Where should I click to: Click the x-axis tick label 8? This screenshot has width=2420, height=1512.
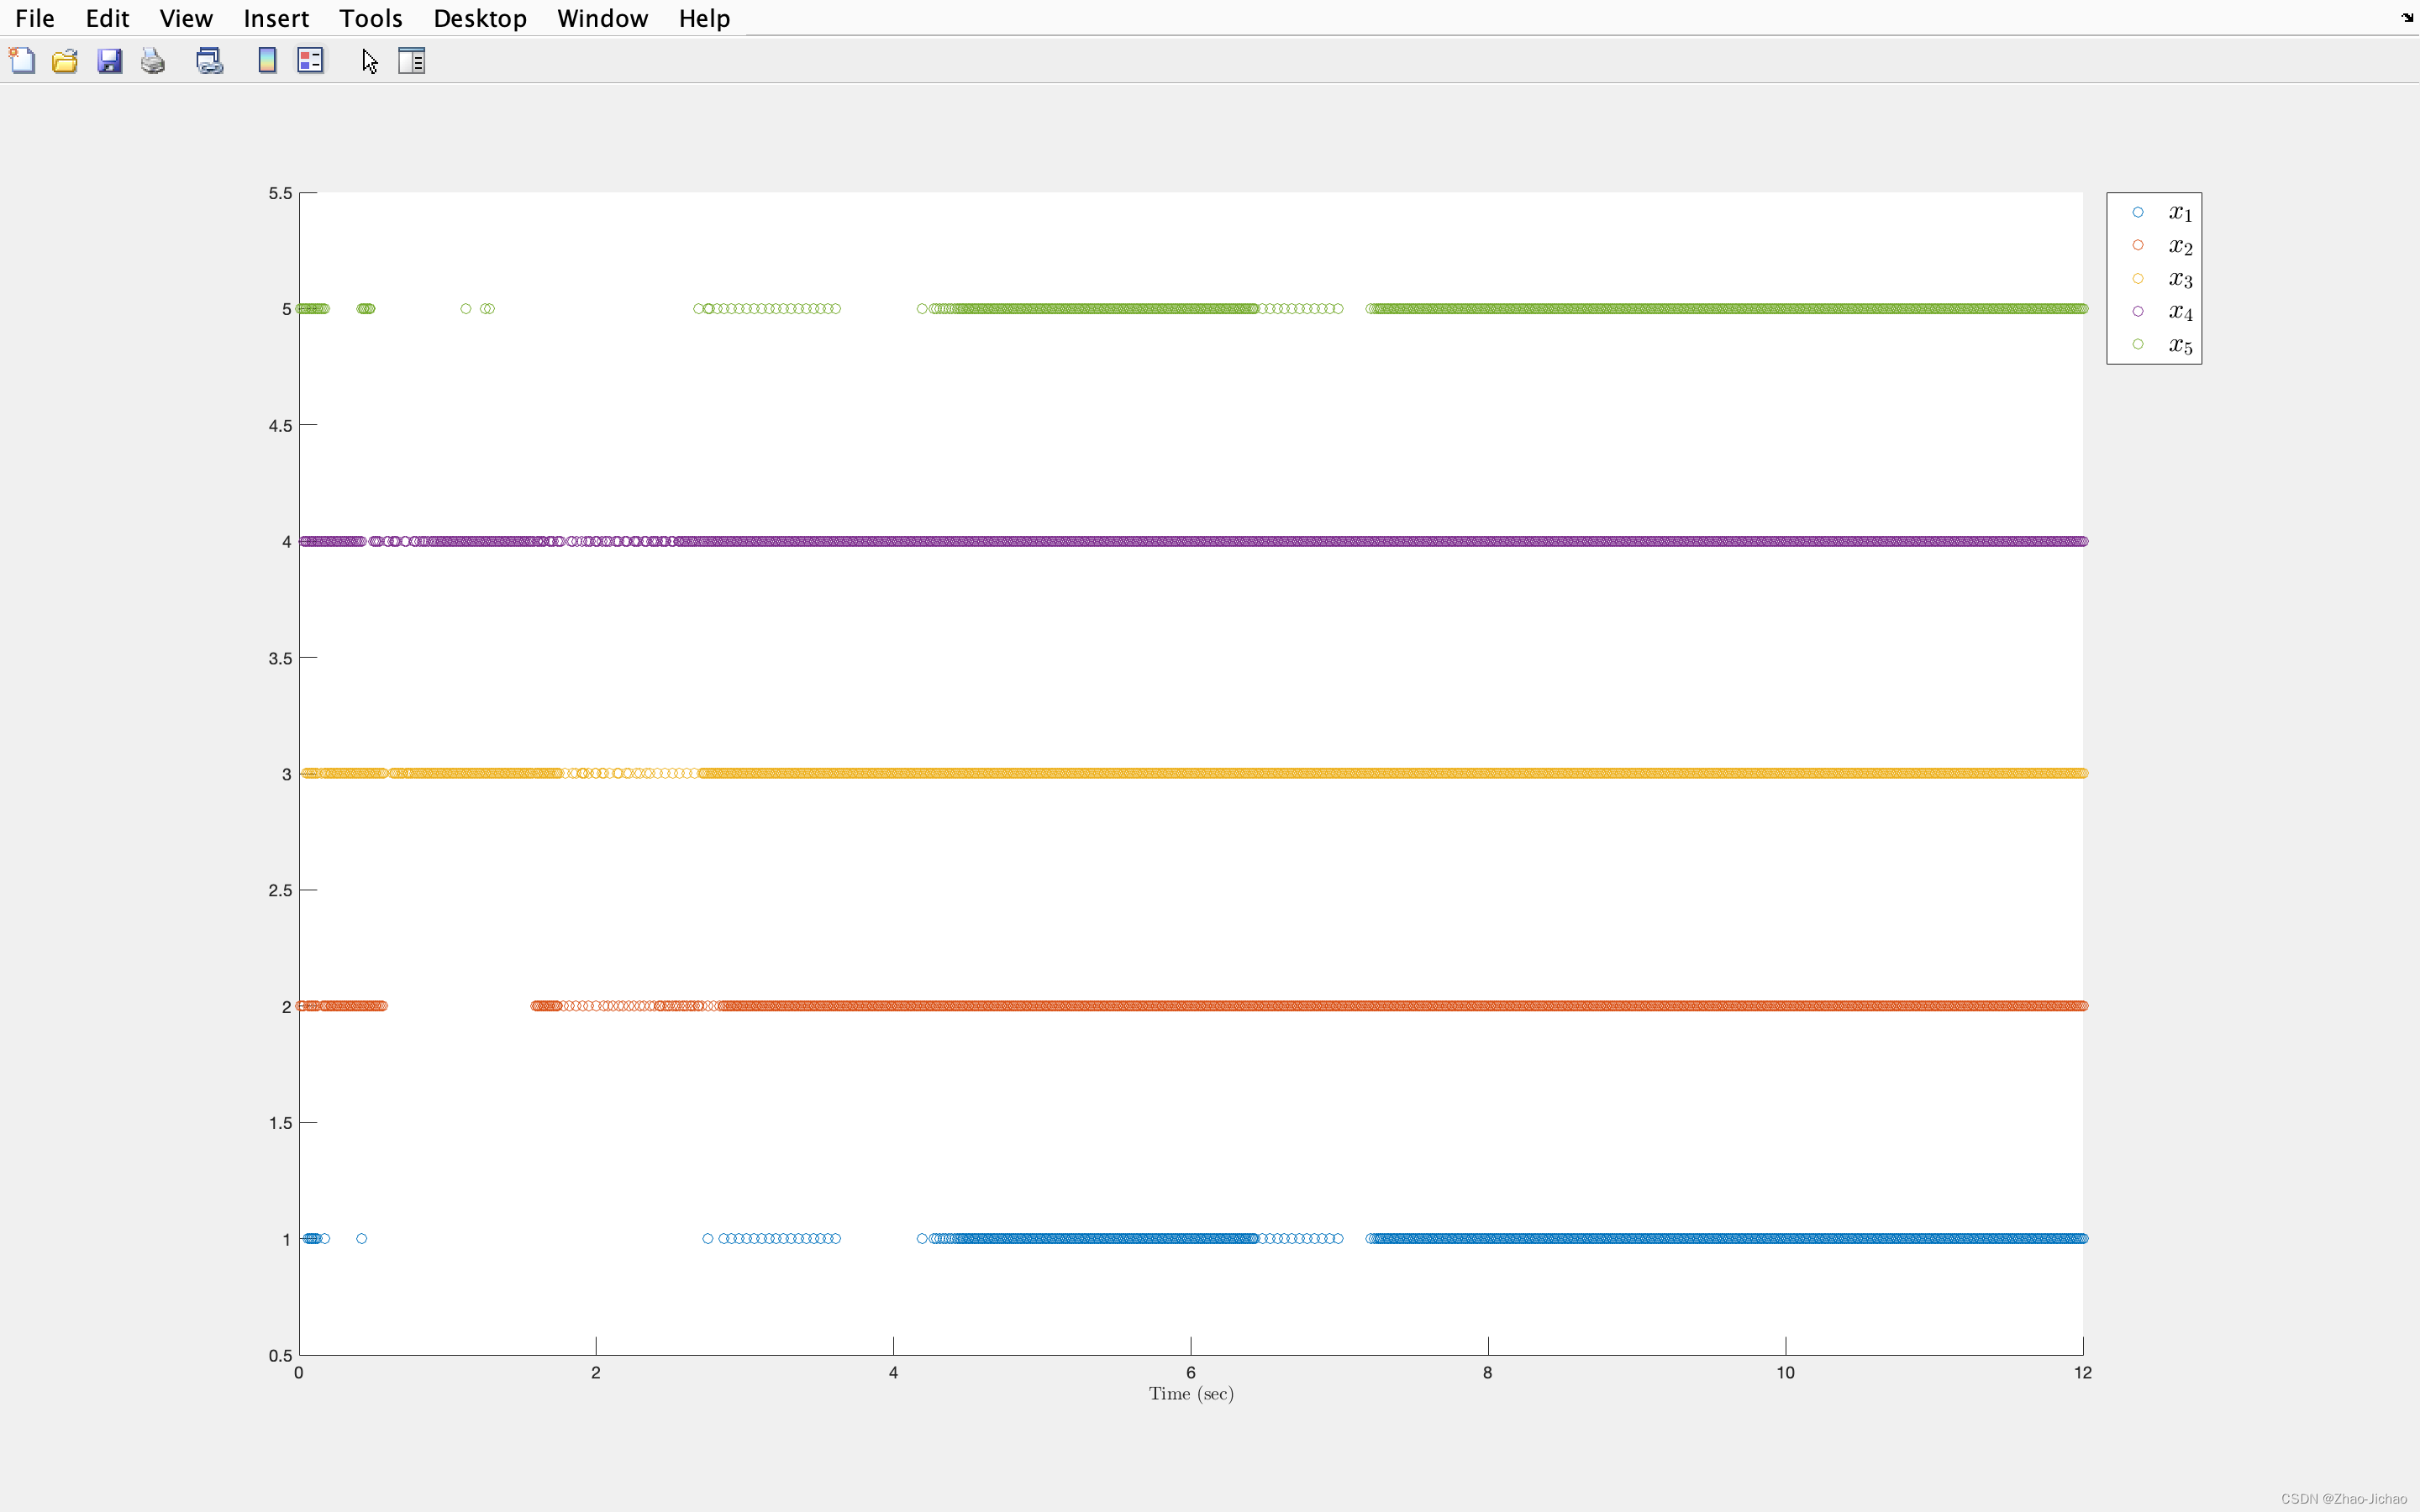point(1487,1373)
